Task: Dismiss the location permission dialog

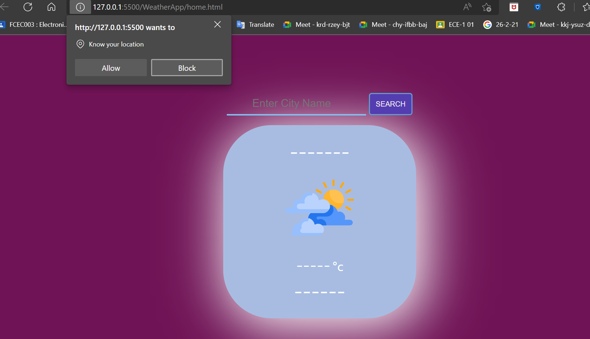Action: [x=217, y=24]
